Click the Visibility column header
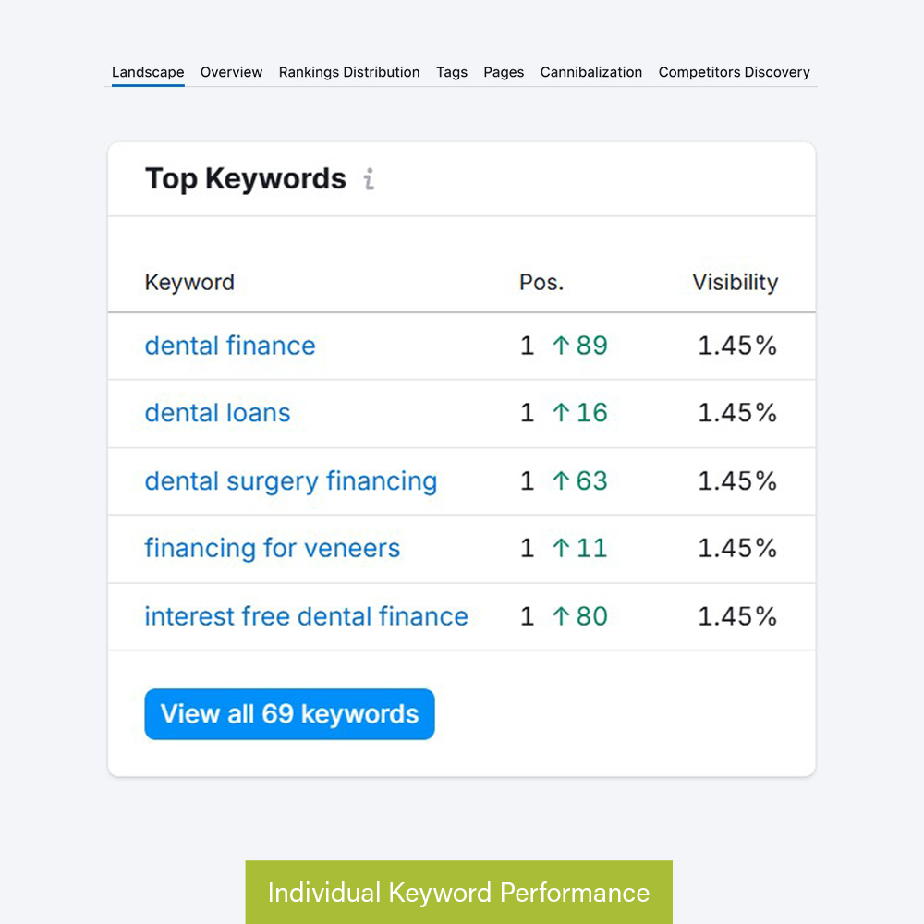The image size is (924, 924). pos(735,283)
